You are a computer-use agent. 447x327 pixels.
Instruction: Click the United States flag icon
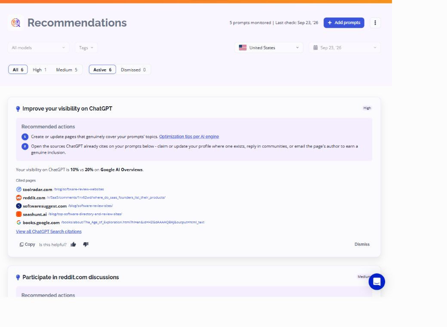242,48
